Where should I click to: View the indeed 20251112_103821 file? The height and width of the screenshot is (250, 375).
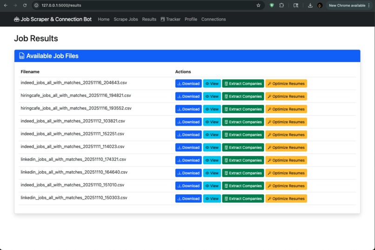(x=212, y=122)
